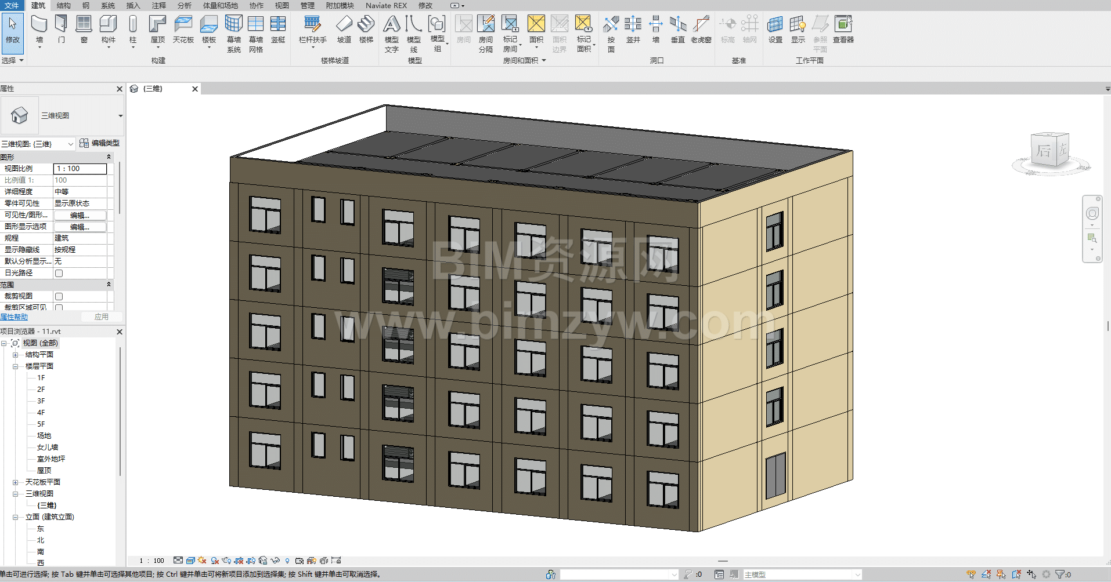Open the 选择 panel dropdown
This screenshot has height=582, width=1111.
pos(12,60)
